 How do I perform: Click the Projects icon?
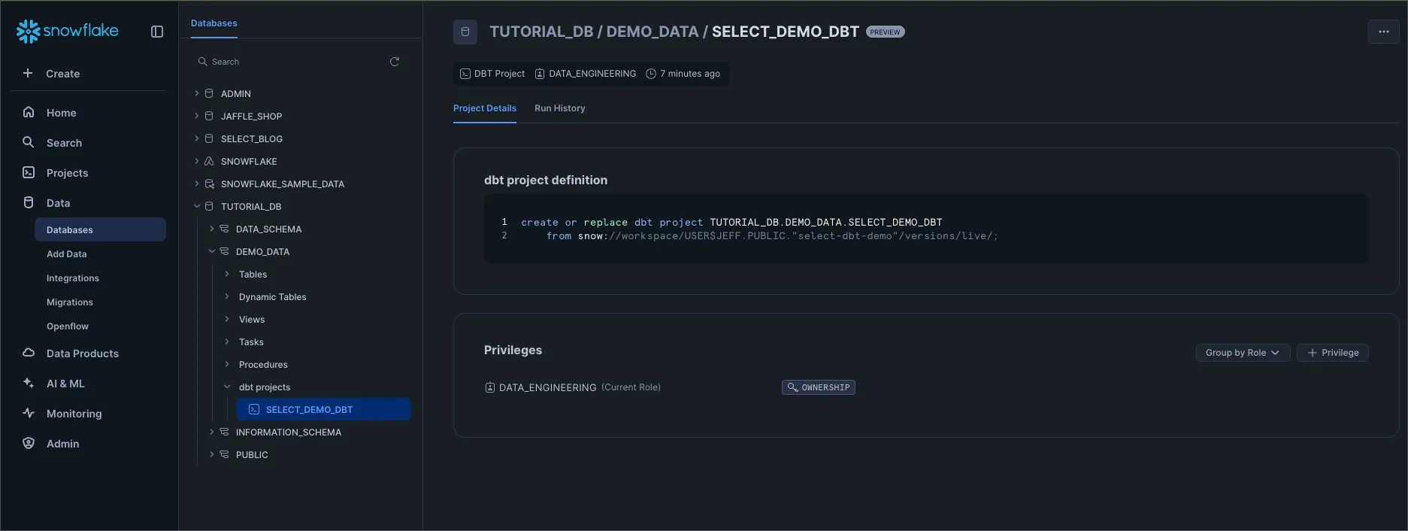(x=29, y=172)
